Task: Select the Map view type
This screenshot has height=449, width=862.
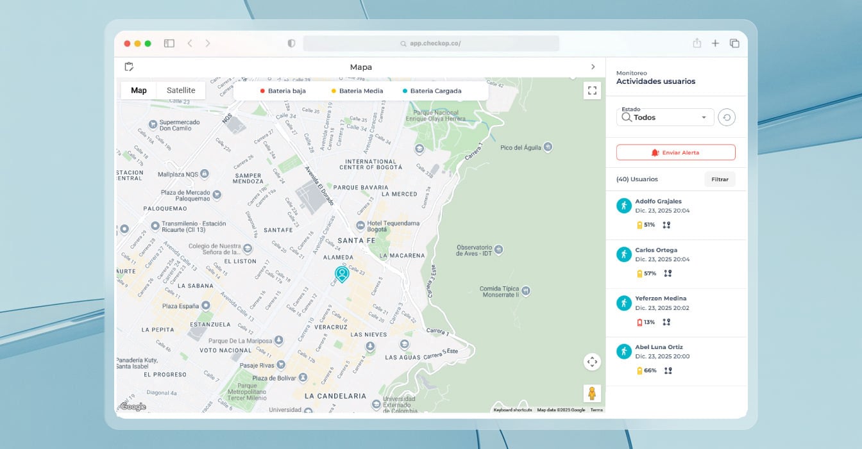Action: (139, 90)
